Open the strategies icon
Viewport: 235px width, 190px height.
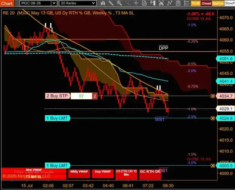pos(170,3)
